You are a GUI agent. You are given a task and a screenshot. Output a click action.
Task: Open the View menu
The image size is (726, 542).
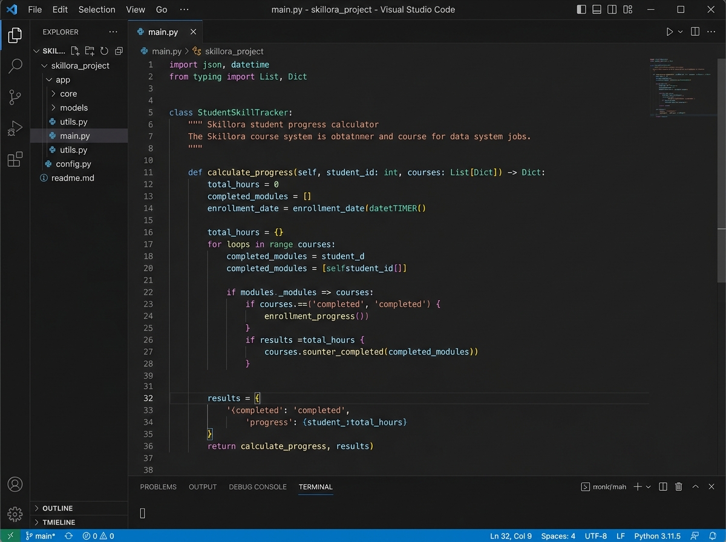136,9
